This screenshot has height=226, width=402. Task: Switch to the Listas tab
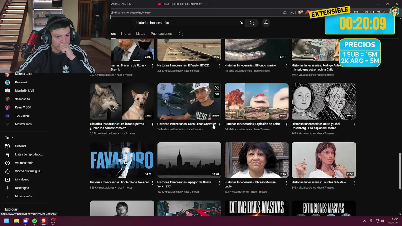tap(141, 34)
